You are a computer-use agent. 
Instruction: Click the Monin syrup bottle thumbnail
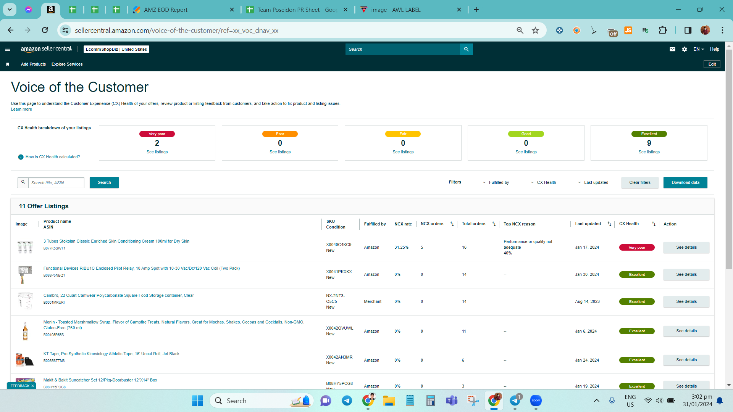[25, 331]
